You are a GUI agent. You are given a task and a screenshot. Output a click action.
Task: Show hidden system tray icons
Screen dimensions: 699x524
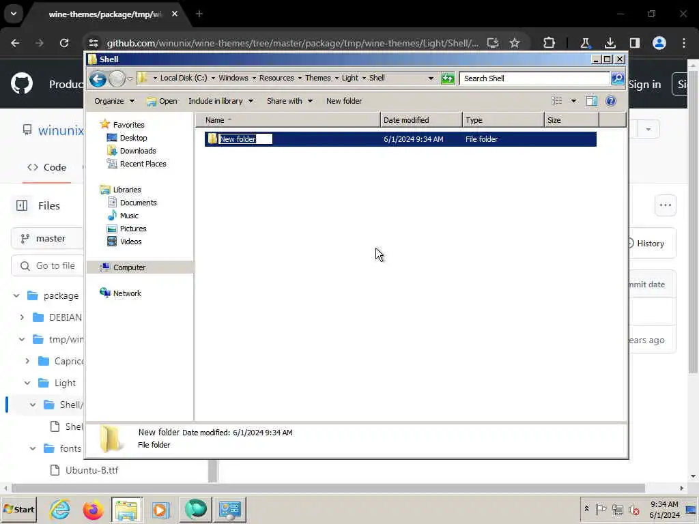pyautogui.click(x=586, y=509)
